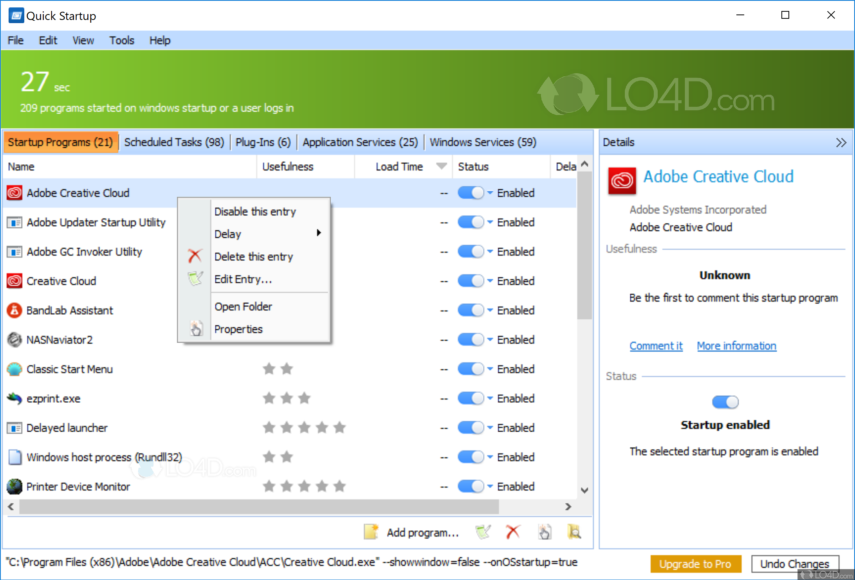Switch to the Scheduled Tasks tab
The height and width of the screenshot is (580, 855).
pos(174,142)
